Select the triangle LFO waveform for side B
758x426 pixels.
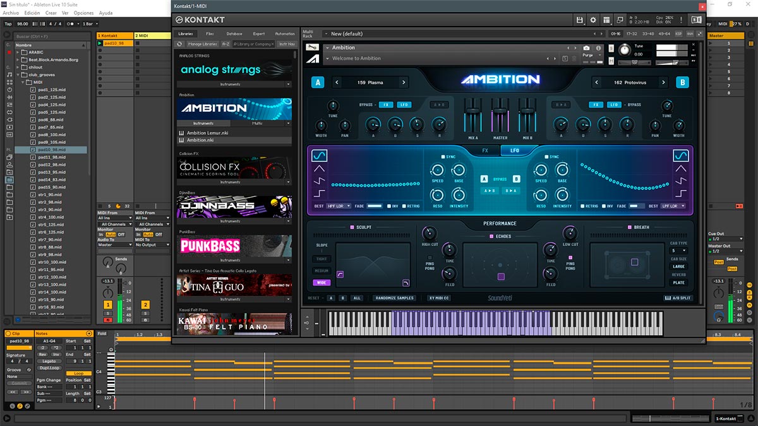(681, 169)
